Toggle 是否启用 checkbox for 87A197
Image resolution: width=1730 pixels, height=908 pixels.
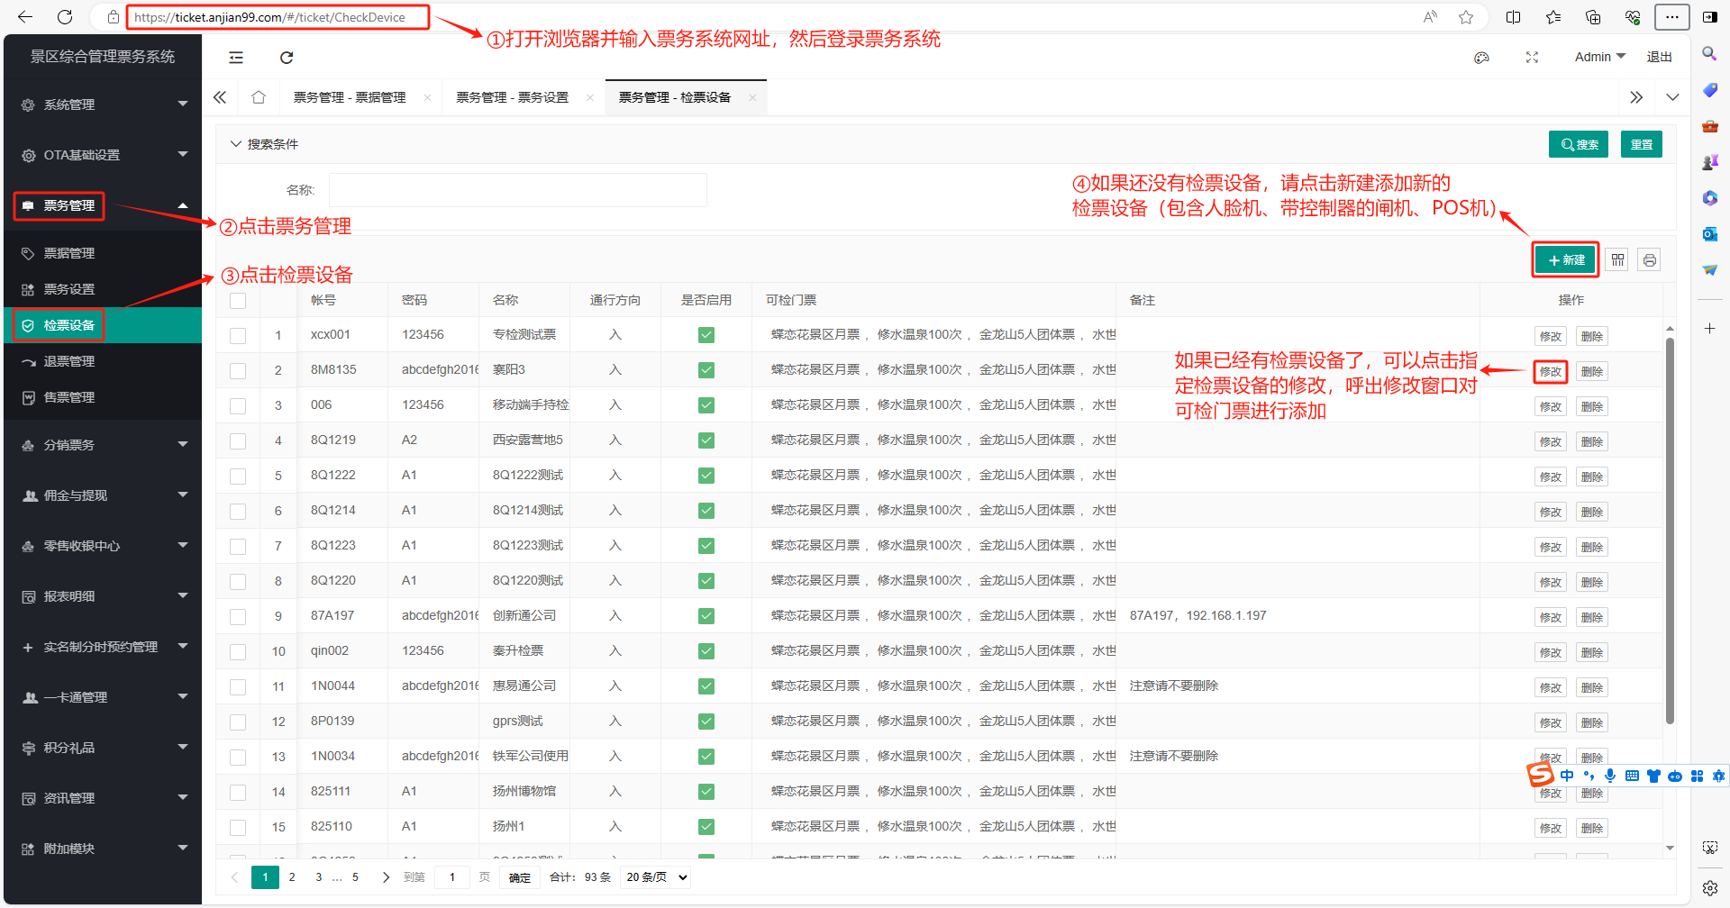(706, 616)
